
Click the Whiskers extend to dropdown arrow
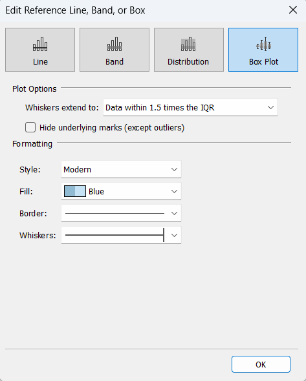point(270,107)
